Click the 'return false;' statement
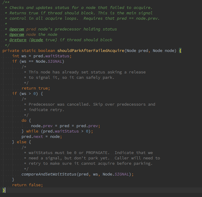 pyautogui.click(x=27, y=185)
